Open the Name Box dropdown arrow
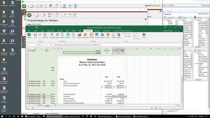The width and height of the screenshot is (210, 118). [x=36, y=45]
